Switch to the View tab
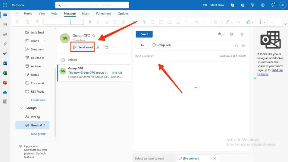 click(42, 13)
